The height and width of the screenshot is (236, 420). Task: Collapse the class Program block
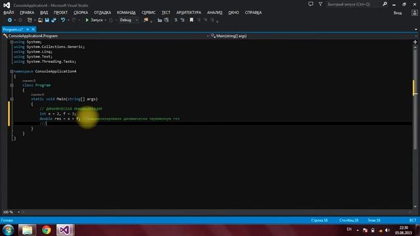click(12, 85)
